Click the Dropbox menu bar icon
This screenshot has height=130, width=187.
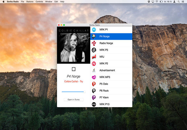(149, 2)
